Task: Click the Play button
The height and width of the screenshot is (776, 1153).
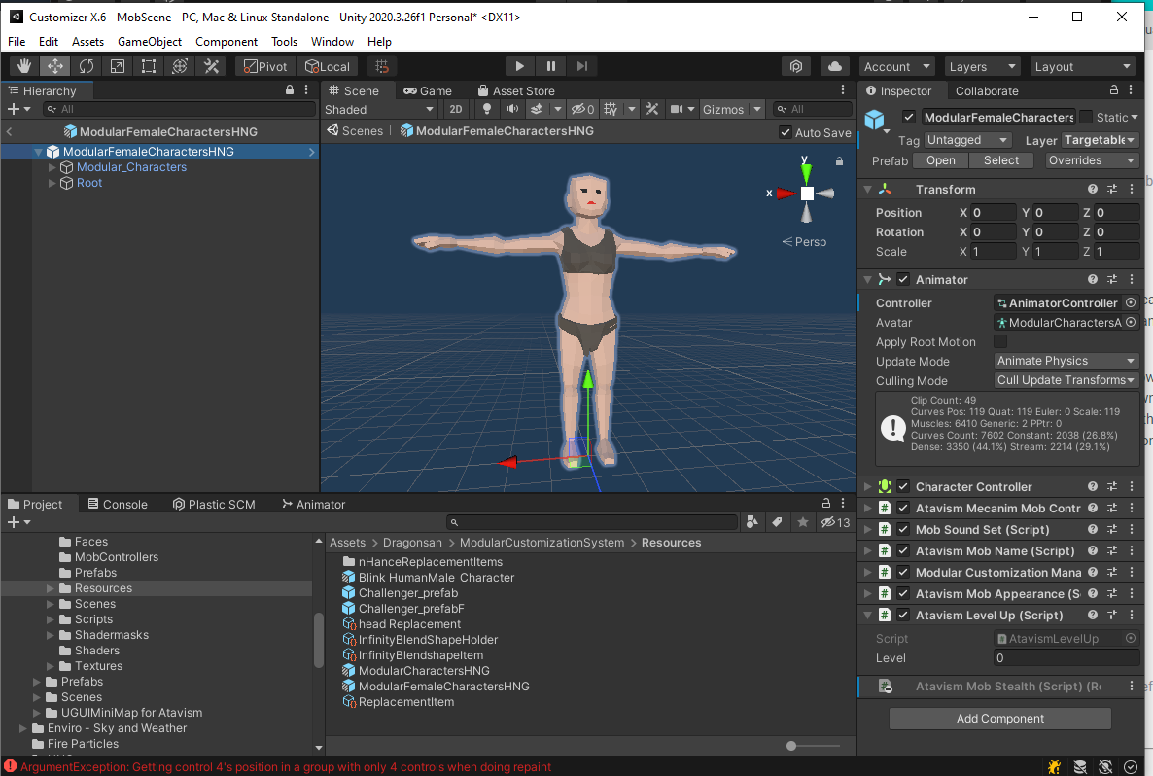Action: click(520, 66)
